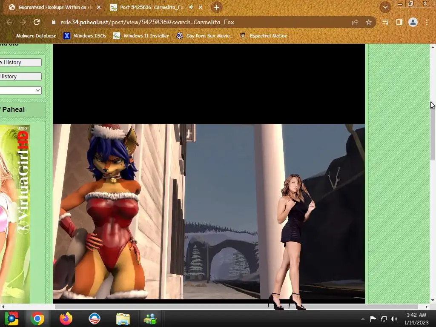Close the Post 5425836 tab

(x=201, y=7)
